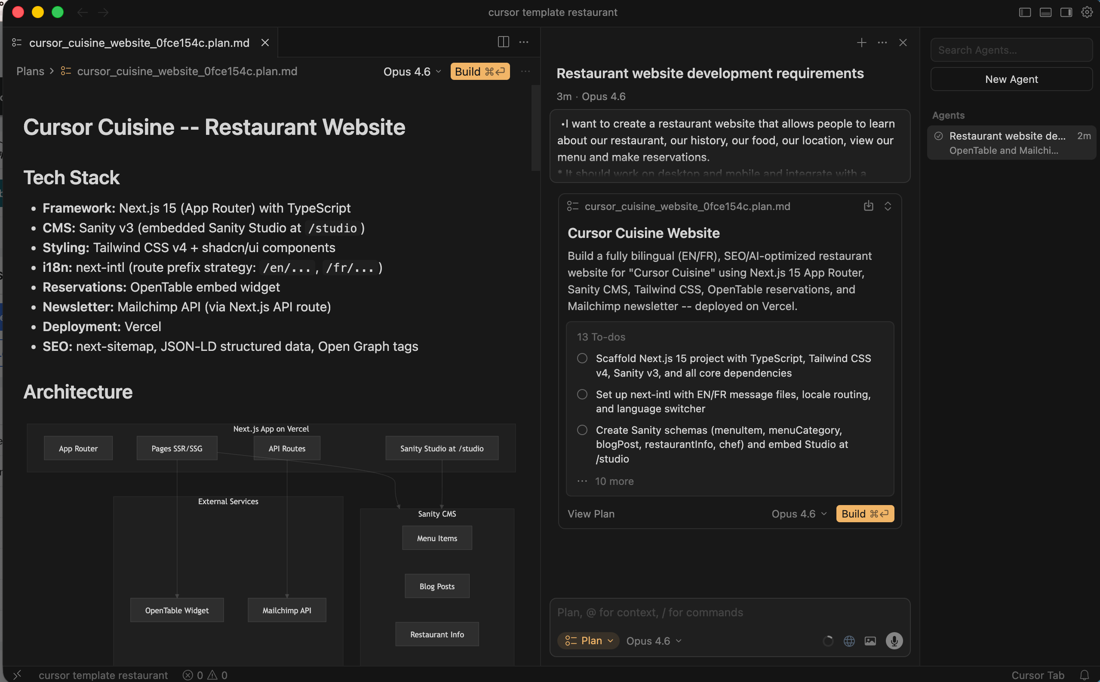
Task: Open settings gear in title bar
Action: coord(1086,12)
